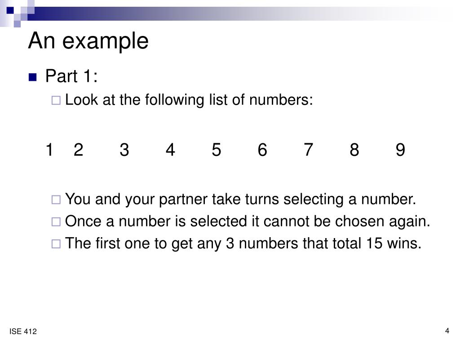
Task: Choose the number 9 in the list
Action: coord(400,150)
